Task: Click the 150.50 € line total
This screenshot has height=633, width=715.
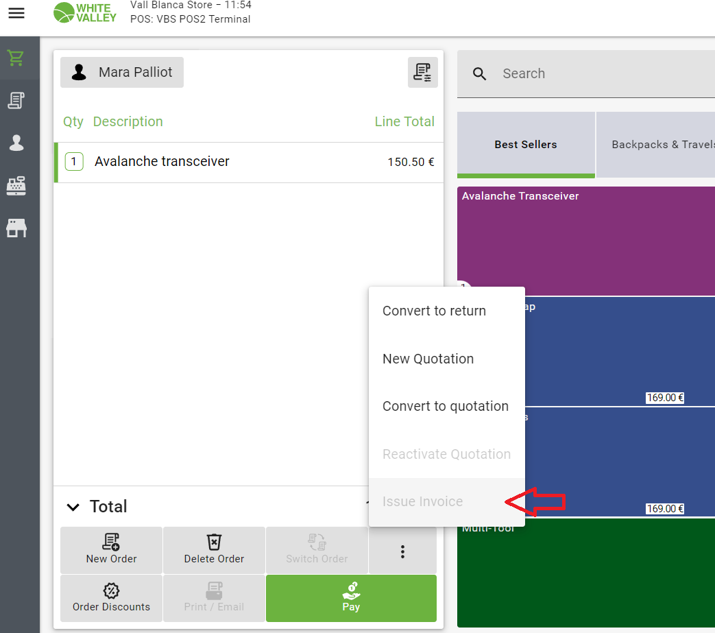Action: 411,162
